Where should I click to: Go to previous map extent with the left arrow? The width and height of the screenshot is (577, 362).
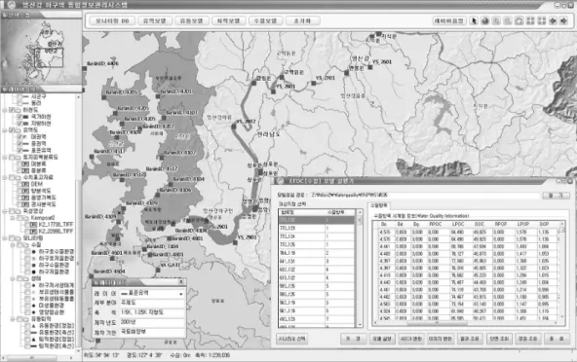[553, 21]
